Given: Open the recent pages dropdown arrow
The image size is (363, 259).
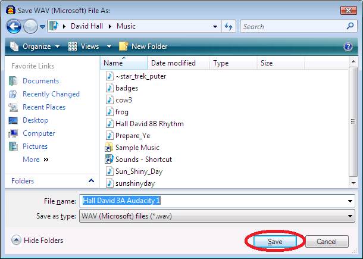Looking at the screenshot, I should [42, 27].
